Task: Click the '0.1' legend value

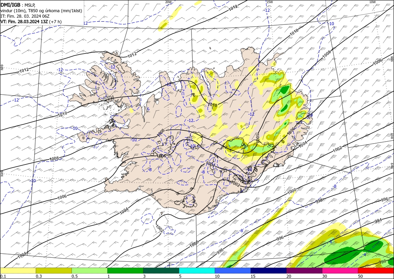Action: pos(2,276)
